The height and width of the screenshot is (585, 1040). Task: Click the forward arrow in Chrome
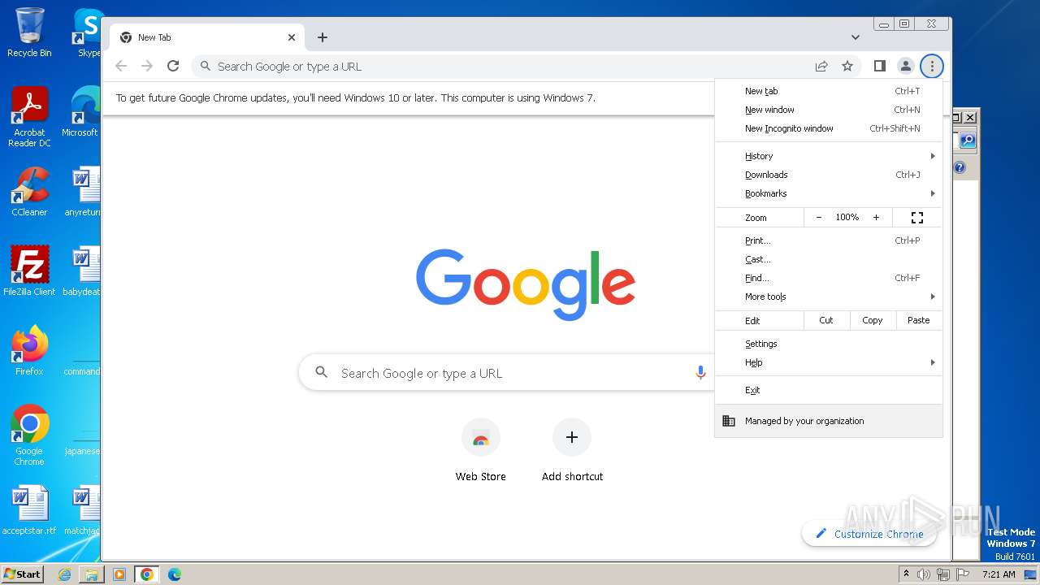click(147, 66)
